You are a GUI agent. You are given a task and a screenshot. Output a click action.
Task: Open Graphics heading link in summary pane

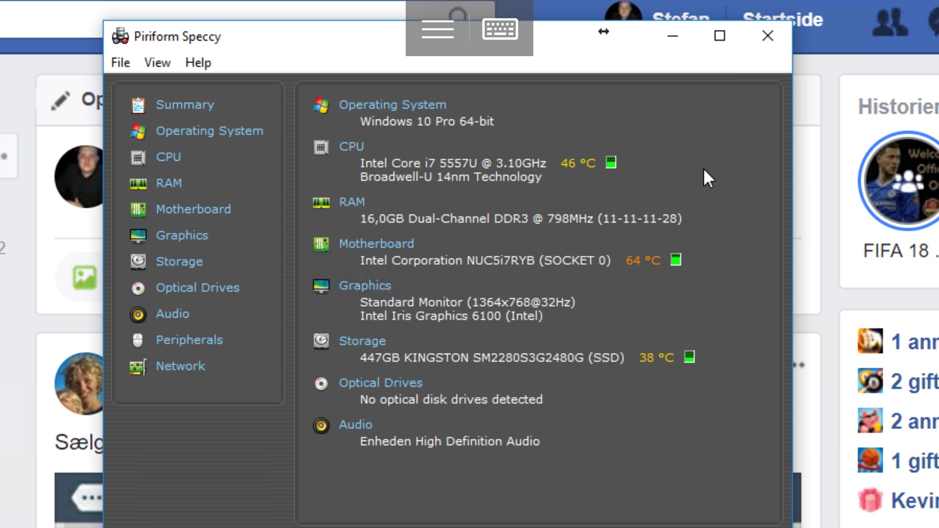[x=365, y=285]
